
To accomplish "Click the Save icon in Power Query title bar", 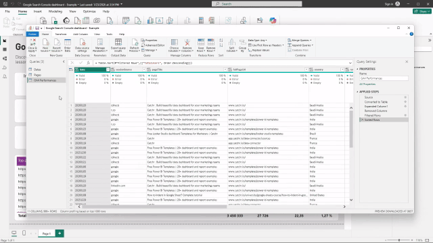I will pyautogui.click(x=37, y=28).
